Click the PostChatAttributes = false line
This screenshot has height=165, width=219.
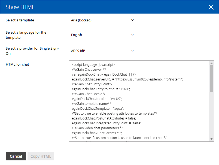(104, 118)
